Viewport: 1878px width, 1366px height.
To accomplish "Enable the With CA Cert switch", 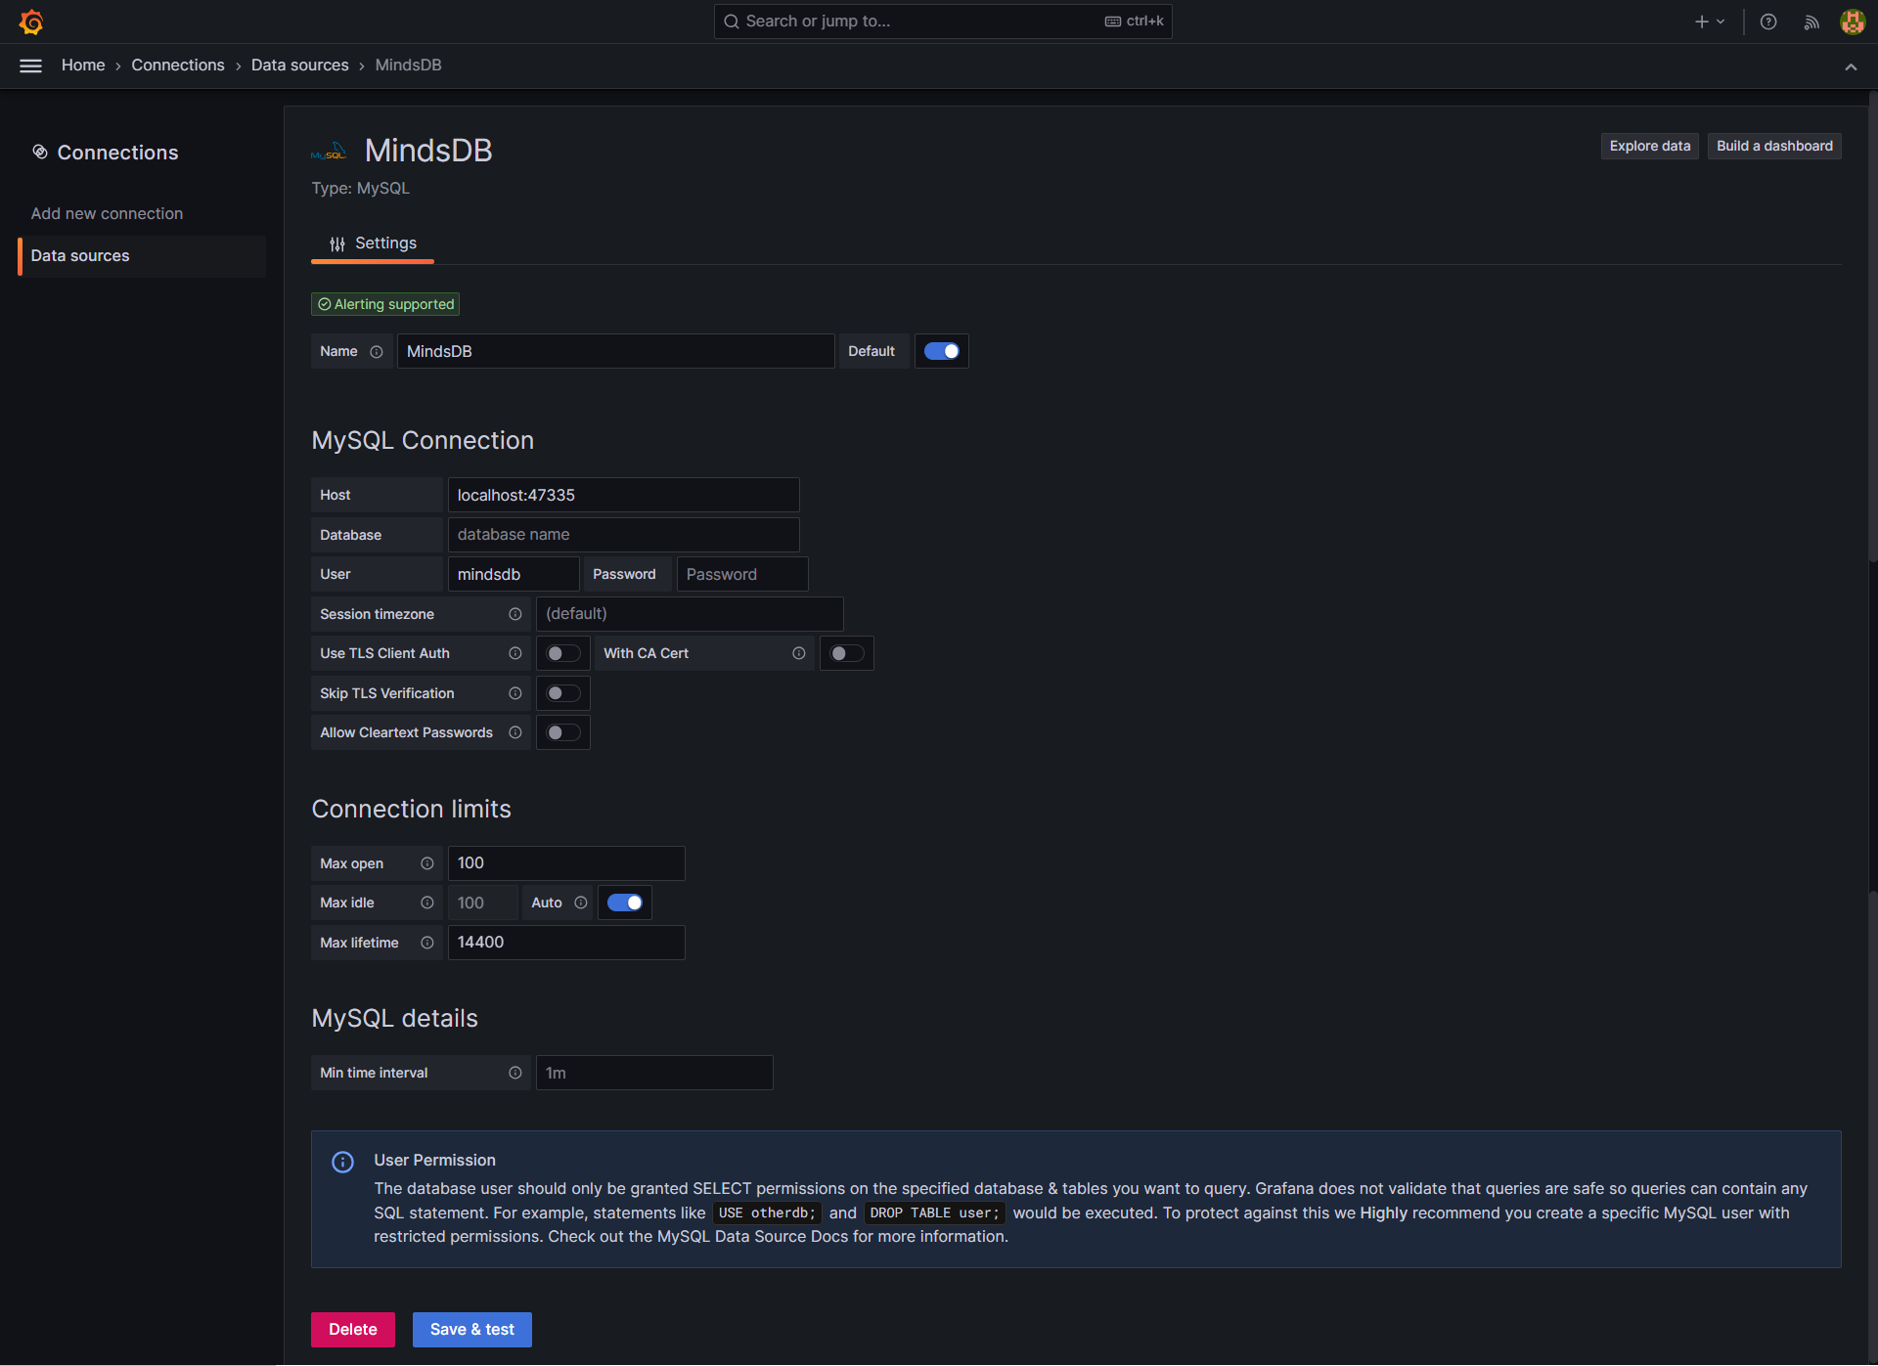I will point(846,653).
